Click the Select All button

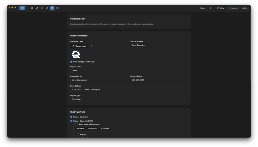[81, 129]
